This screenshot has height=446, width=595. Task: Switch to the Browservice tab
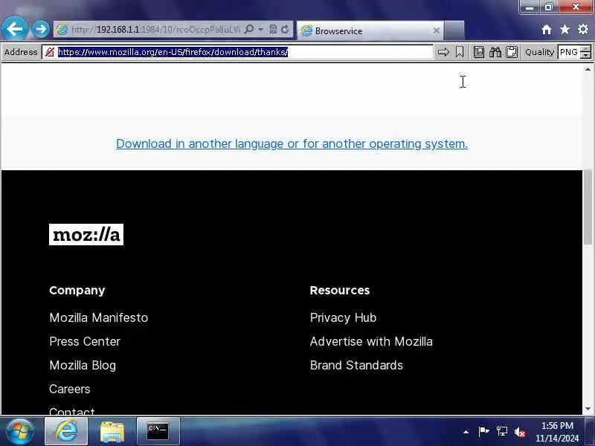tap(370, 30)
